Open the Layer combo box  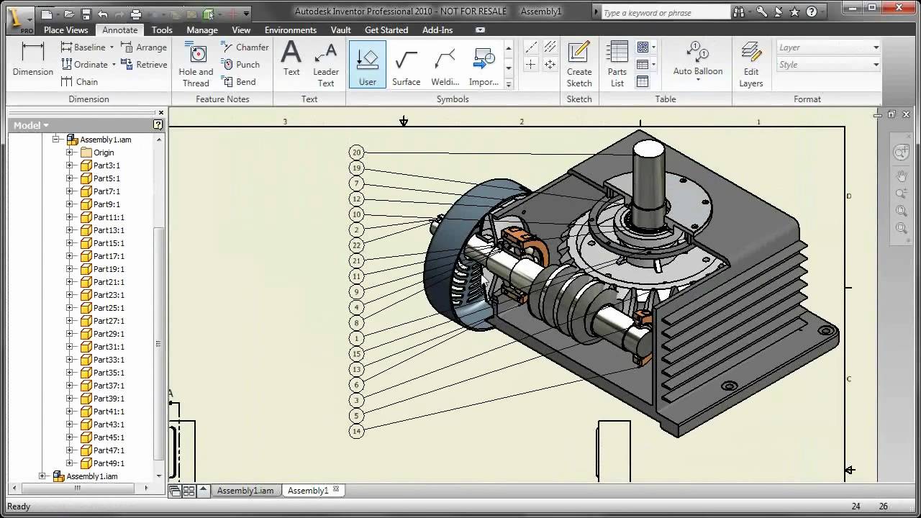[828, 47]
